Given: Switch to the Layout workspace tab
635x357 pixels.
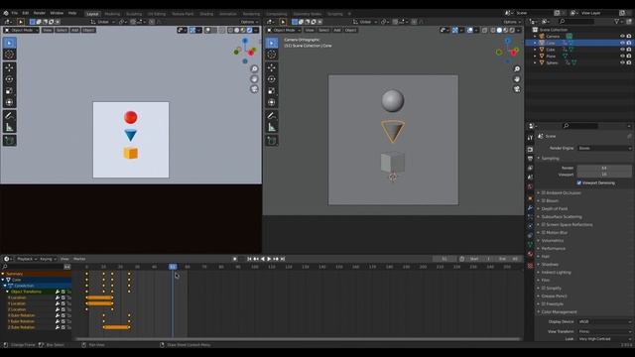Looking at the screenshot, I should [x=92, y=14].
